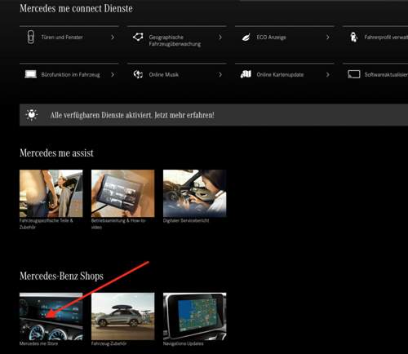The width and height of the screenshot is (408, 354).
Task: Click Navigations Updates caption
Action: (184, 343)
